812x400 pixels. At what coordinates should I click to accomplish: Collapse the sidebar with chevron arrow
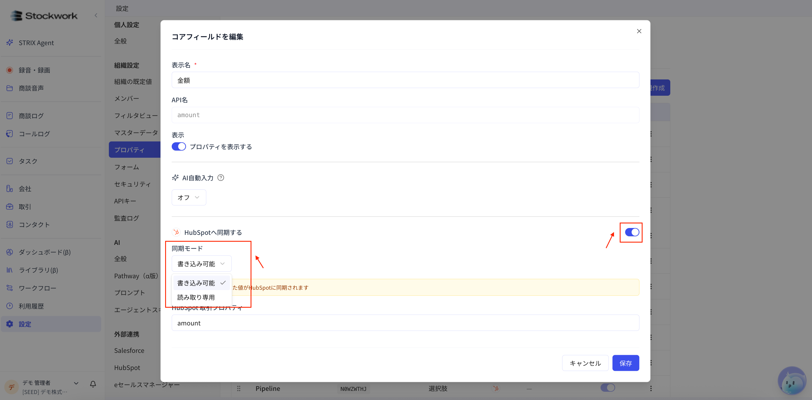96,15
